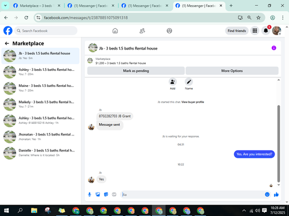The height and width of the screenshot is (216, 289).
Task: Open Jhonatan conversation in list
Action: [x=40, y=137]
